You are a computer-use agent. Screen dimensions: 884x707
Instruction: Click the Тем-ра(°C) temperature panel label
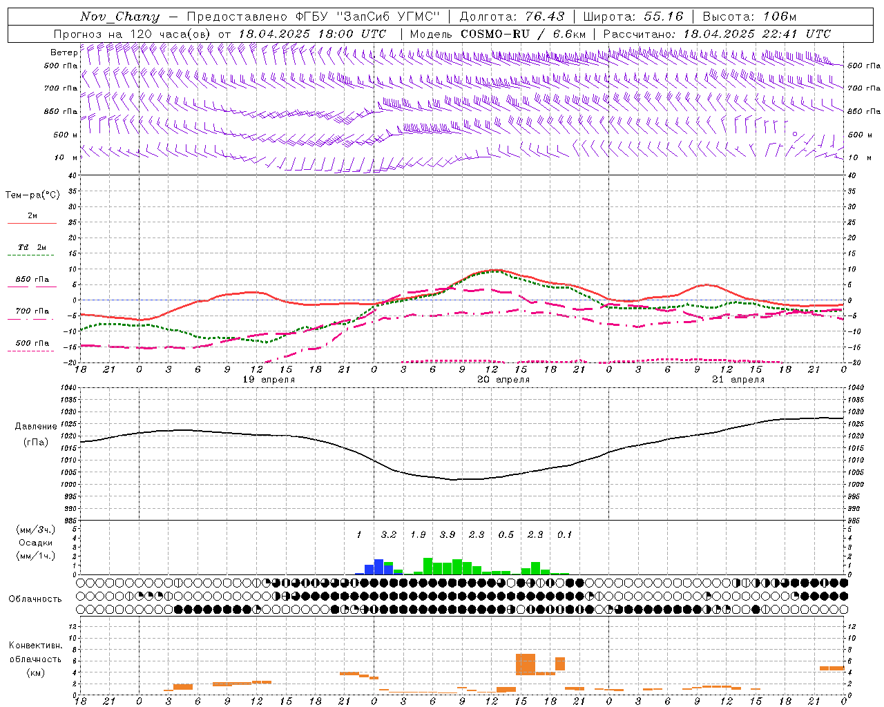pyautogui.click(x=32, y=195)
